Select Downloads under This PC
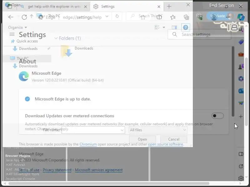Image resolution: width=250 pixels, height=187 pixels. [25, 66]
